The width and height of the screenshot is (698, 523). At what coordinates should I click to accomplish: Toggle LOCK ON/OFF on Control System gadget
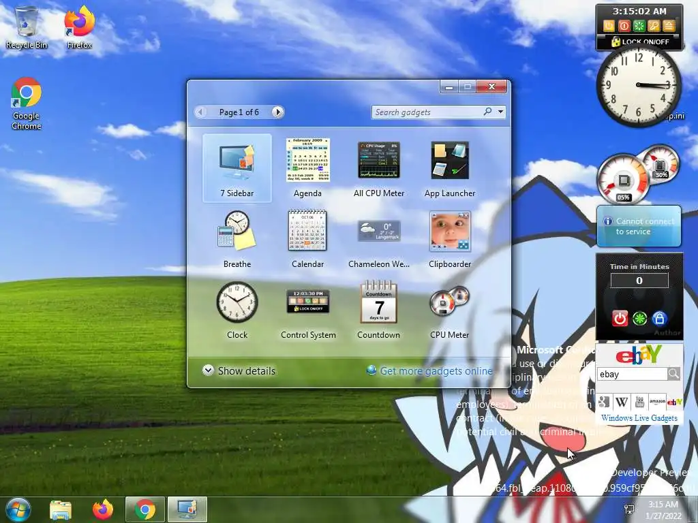[x=639, y=42]
